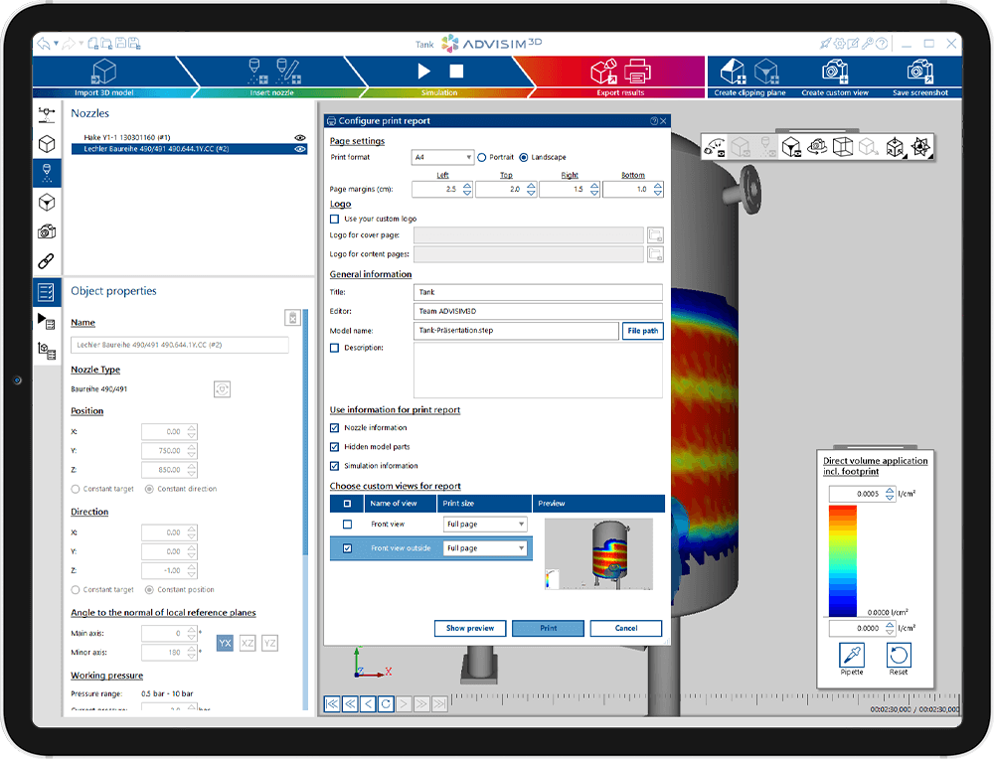Open the Print format A4 dropdown
This screenshot has height=759, width=994.
442,157
